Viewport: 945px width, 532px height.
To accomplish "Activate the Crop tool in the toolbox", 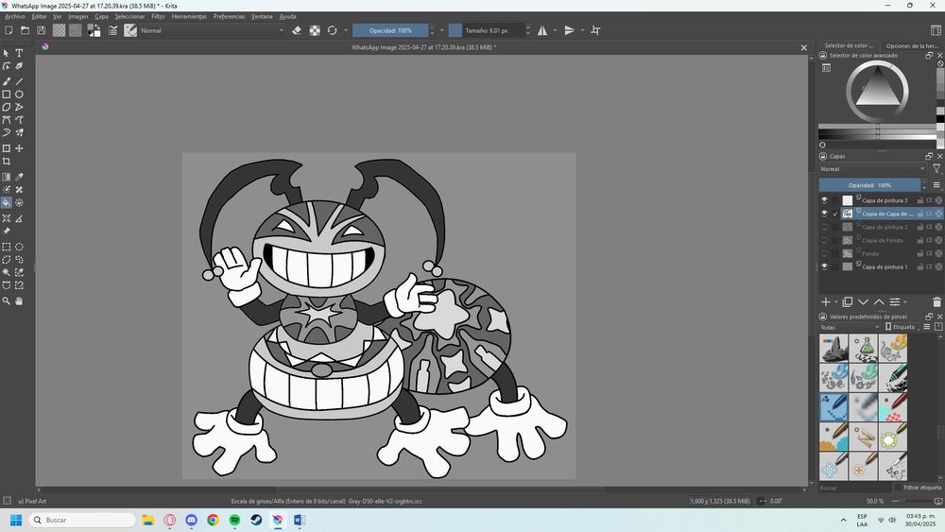I will 7,162.
